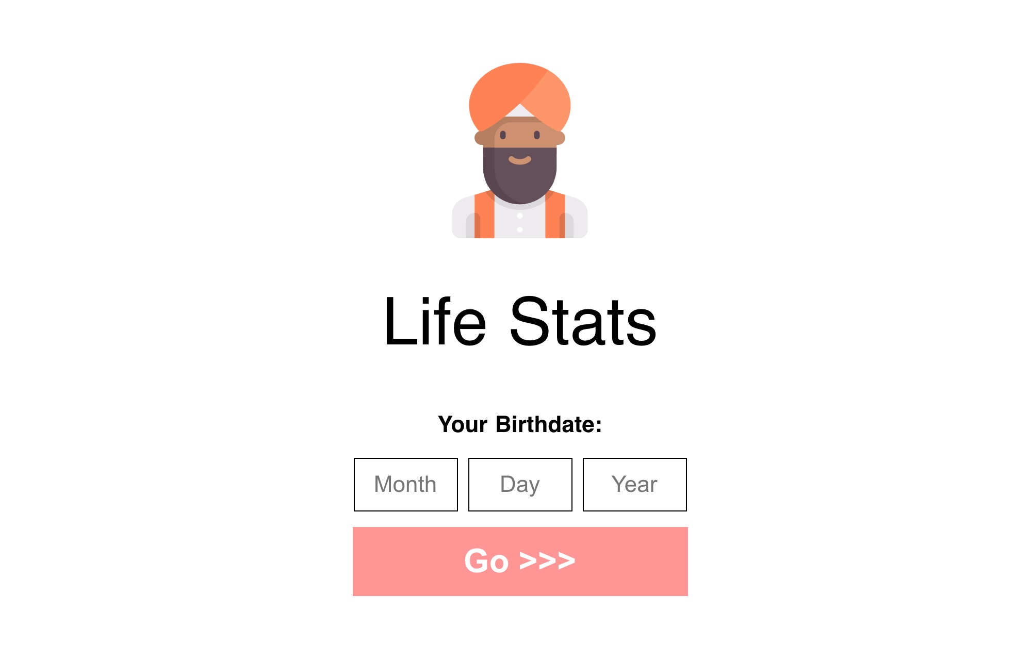Click the avatar's ear on the left
The image size is (1015, 661).
[x=480, y=138]
